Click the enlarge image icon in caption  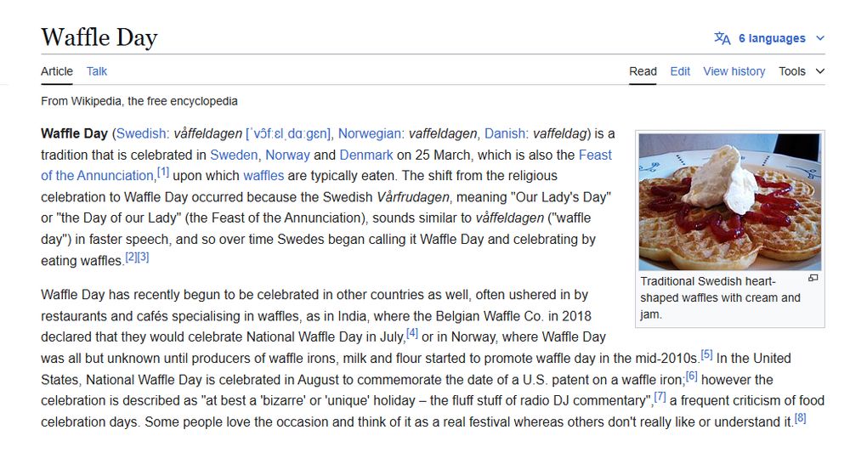813,278
